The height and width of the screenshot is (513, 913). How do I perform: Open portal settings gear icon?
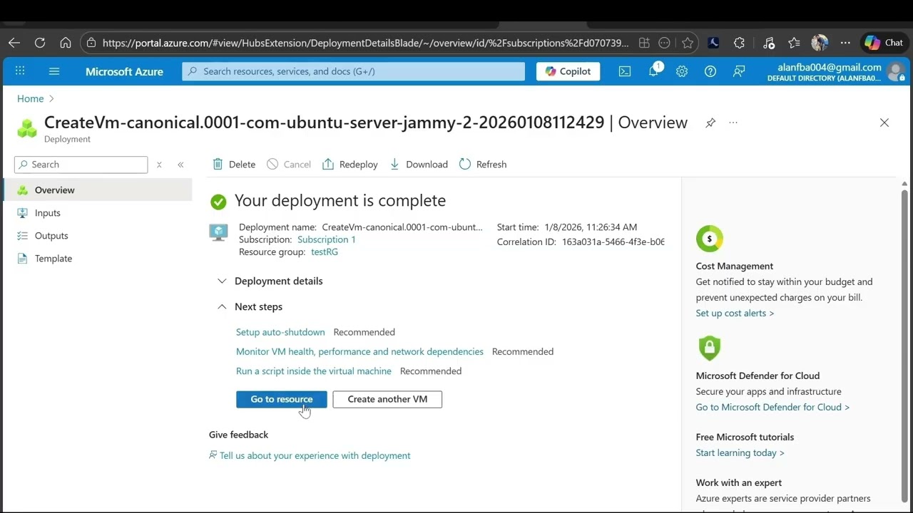tap(682, 71)
